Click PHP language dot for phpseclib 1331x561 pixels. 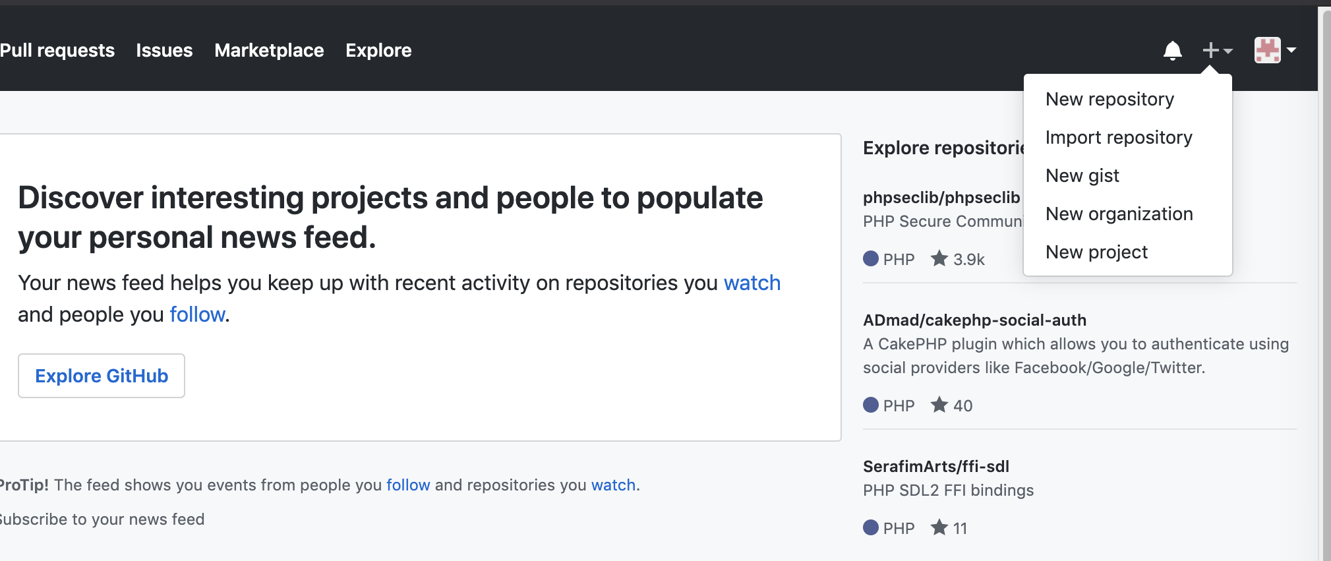click(x=871, y=258)
